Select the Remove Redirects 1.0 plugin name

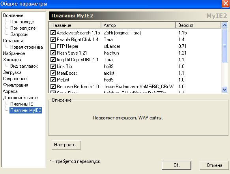78,87
